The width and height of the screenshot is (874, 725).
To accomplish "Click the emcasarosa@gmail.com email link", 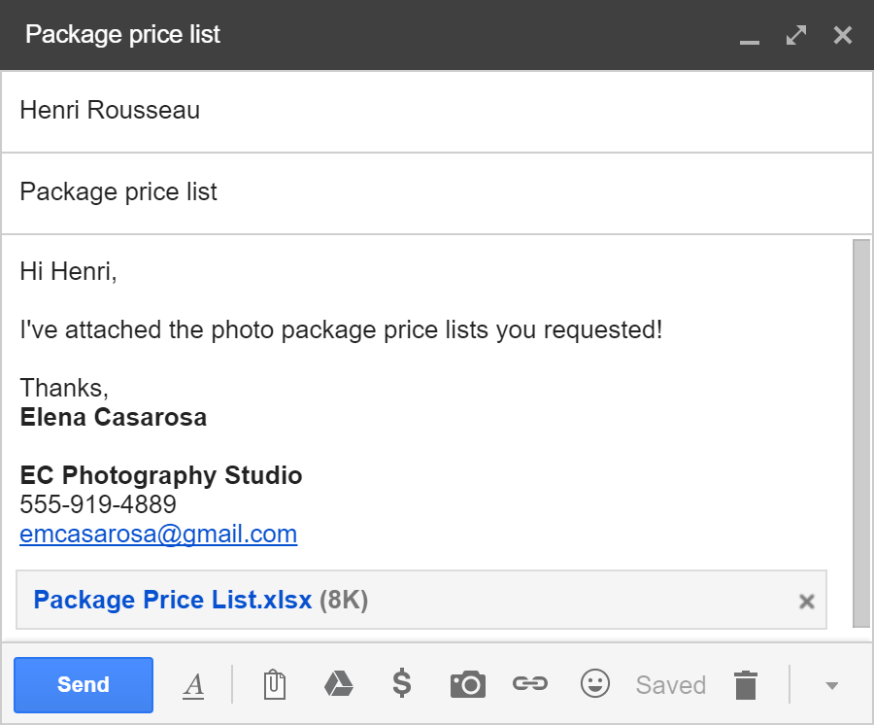I will pyautogui.click(x=158, y=535).
